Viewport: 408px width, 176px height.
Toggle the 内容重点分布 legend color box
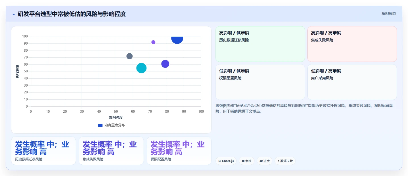point(100,125)
